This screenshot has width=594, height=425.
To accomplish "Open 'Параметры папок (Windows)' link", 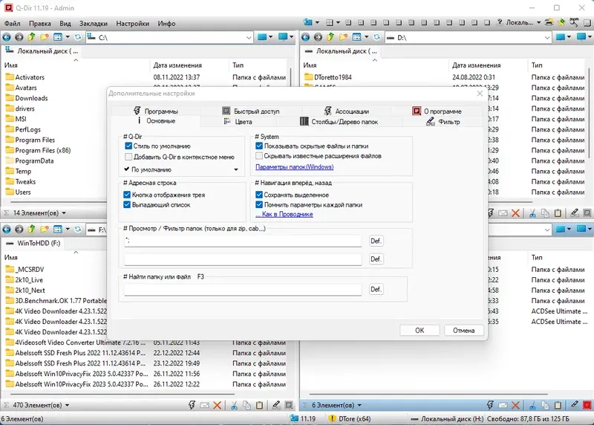I will point(294,167).
